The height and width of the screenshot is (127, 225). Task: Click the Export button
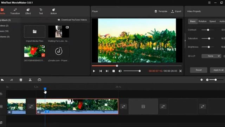point(176,11)
